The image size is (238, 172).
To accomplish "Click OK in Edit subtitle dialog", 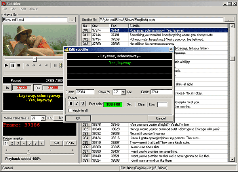I will coord(78,118).
